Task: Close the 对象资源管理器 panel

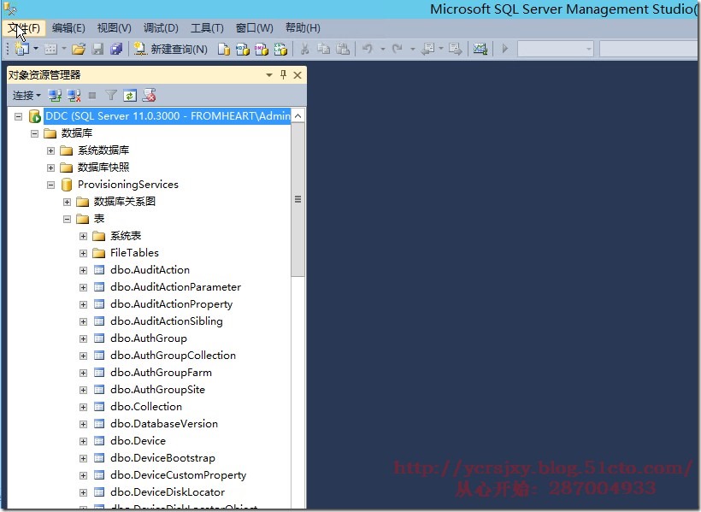Action: (x=297, y=75)
